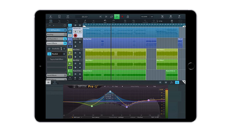Activate the Mute speaker tool
The width and height of the screenshot is (231, 132).
coord(93,21)
